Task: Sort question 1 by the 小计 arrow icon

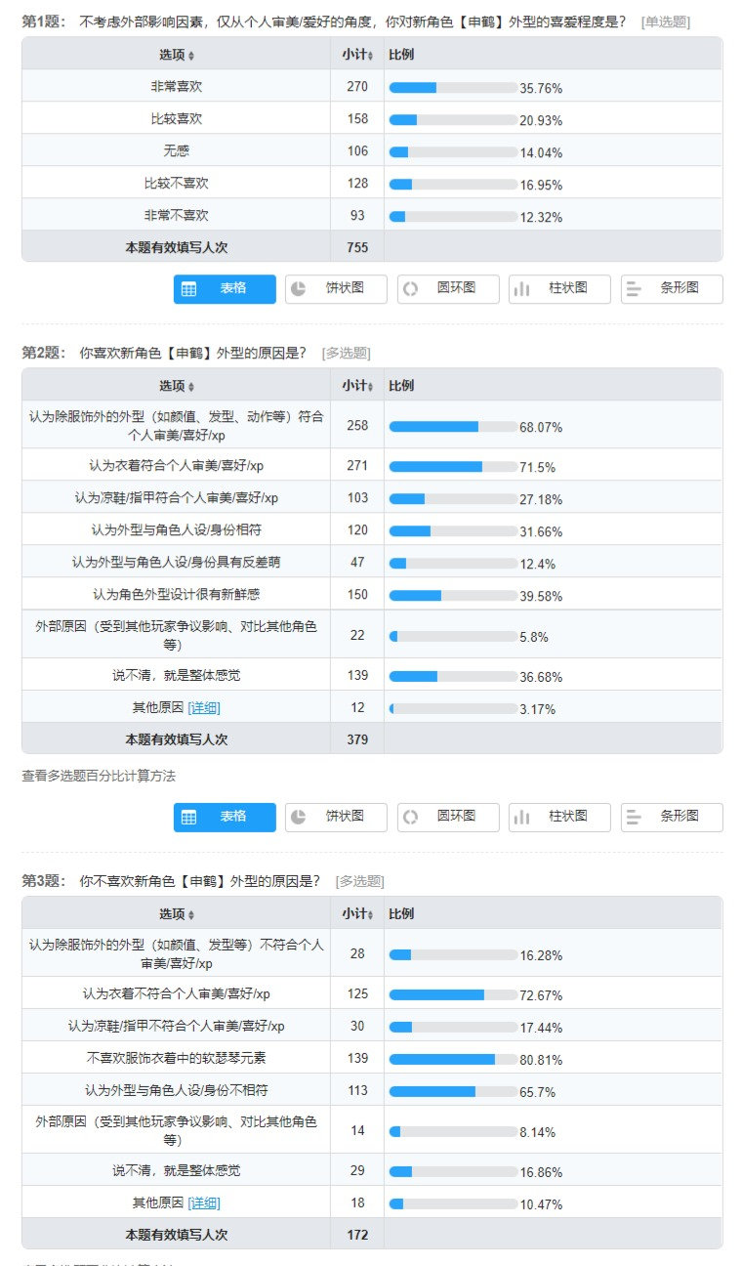Action: click(x=368, y=55)
